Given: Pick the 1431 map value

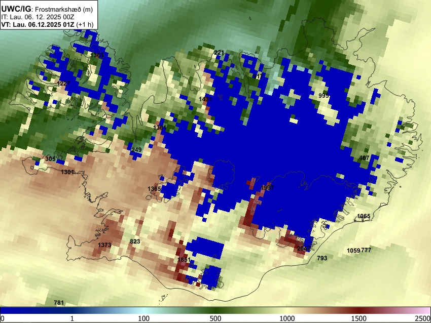Looking at the screenshot, I should pyautogui.click(x=205, y=99).
